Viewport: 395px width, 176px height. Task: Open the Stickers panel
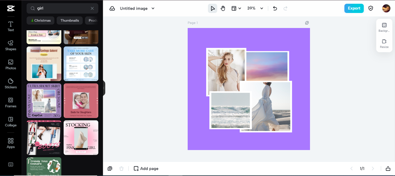pyautogui.click(x=11, y=84)
